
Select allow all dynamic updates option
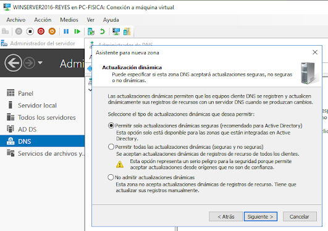pyautogui.click(x=111, y=146)
